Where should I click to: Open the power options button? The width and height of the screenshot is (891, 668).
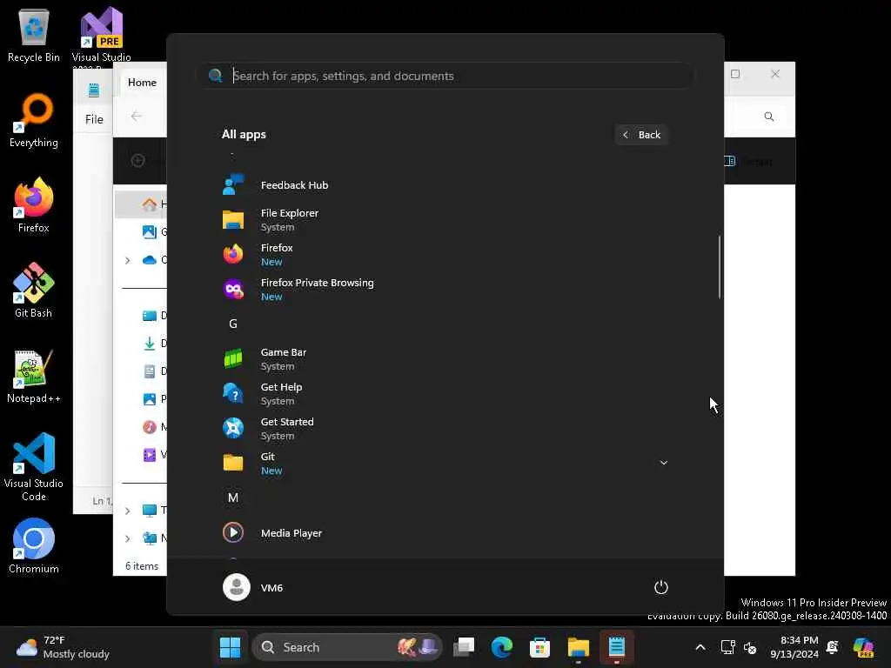(661, 587)
